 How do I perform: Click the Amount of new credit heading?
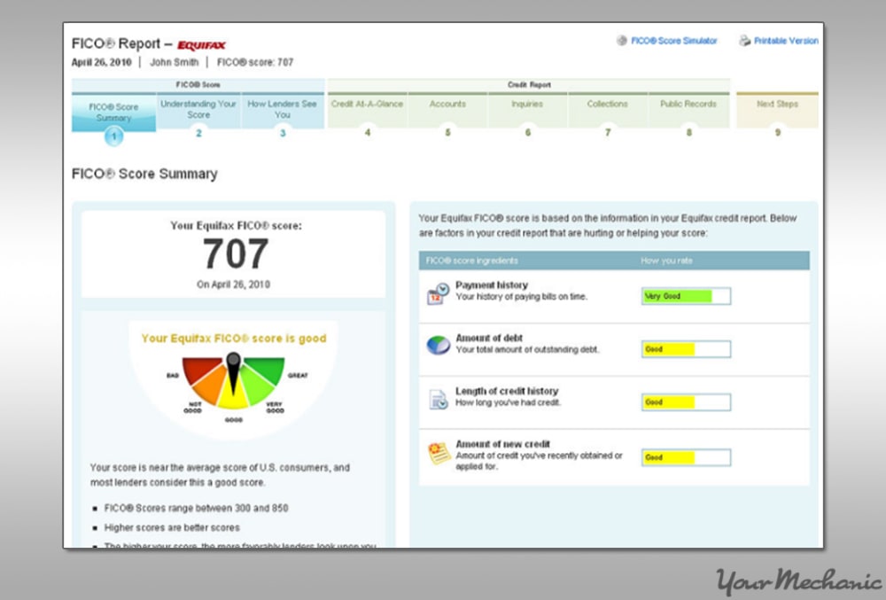(503, 444)
